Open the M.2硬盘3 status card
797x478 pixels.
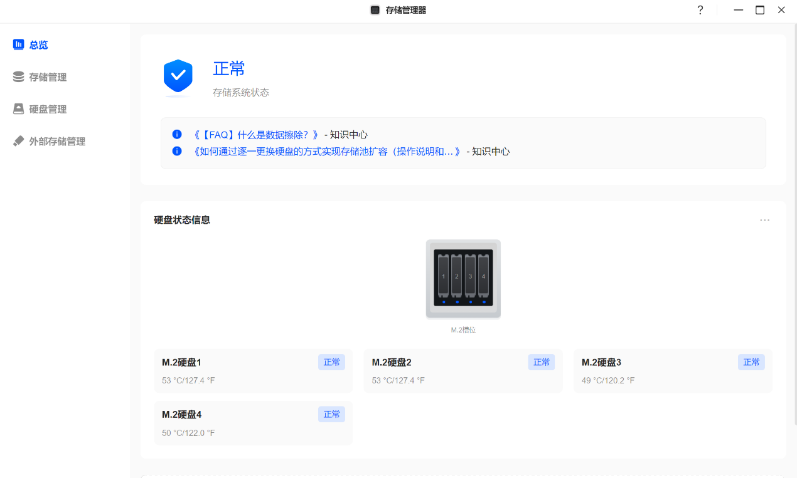point(659,371)
